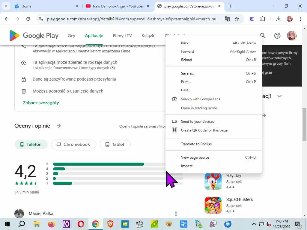The width and height of the screenshot is (307, 230).
Task: Open site information icon in address bar
Action: tap(41, 19)
